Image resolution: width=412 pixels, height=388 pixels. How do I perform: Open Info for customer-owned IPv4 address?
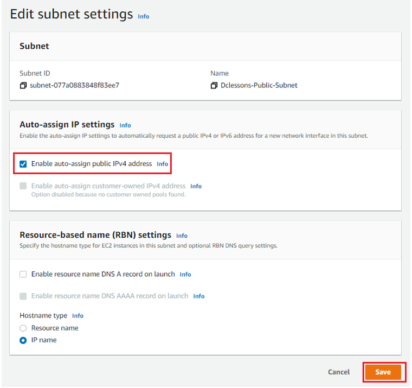click(x=196, y=186)
